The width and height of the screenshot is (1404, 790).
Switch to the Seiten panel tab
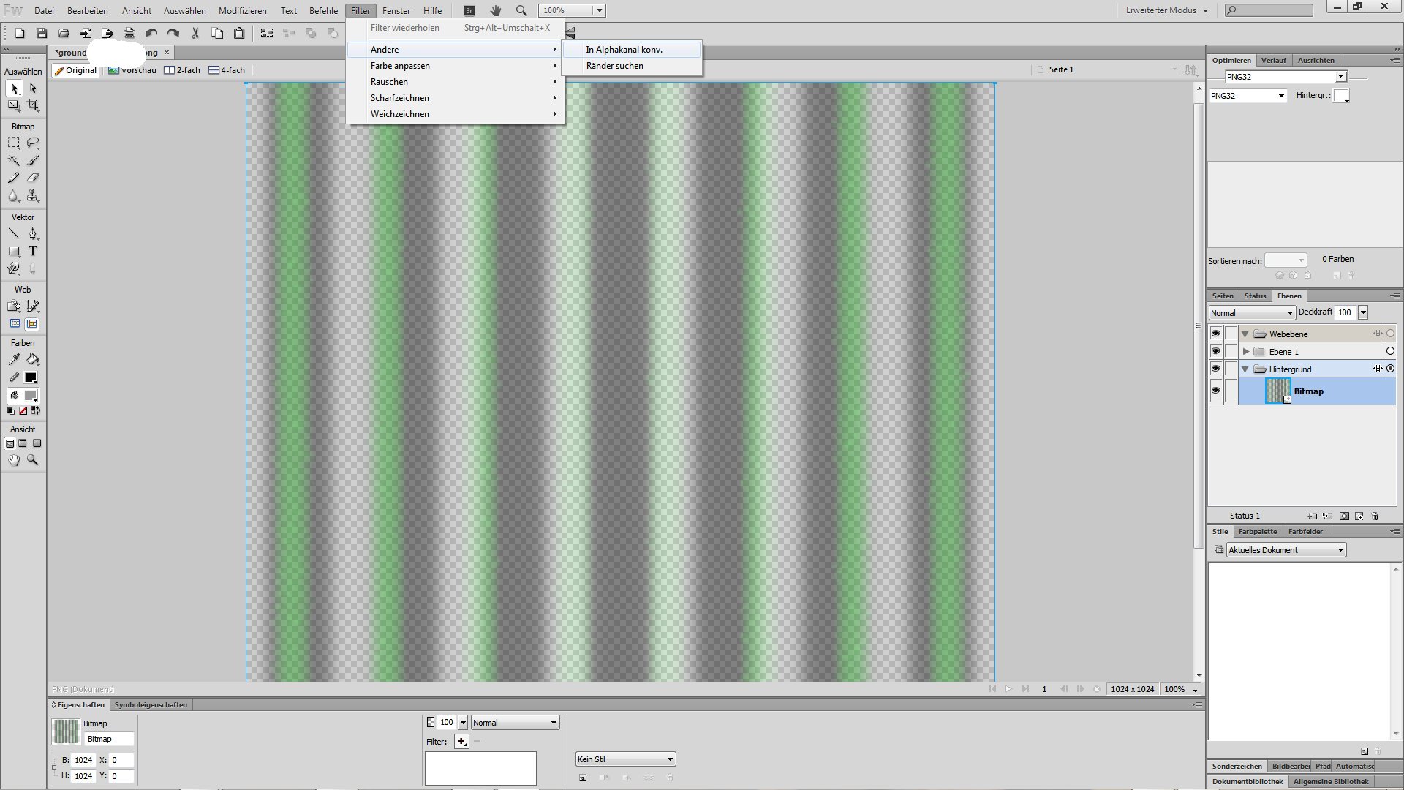1223,296
